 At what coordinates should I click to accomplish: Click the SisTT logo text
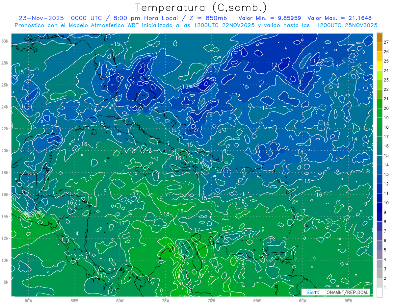313,292
